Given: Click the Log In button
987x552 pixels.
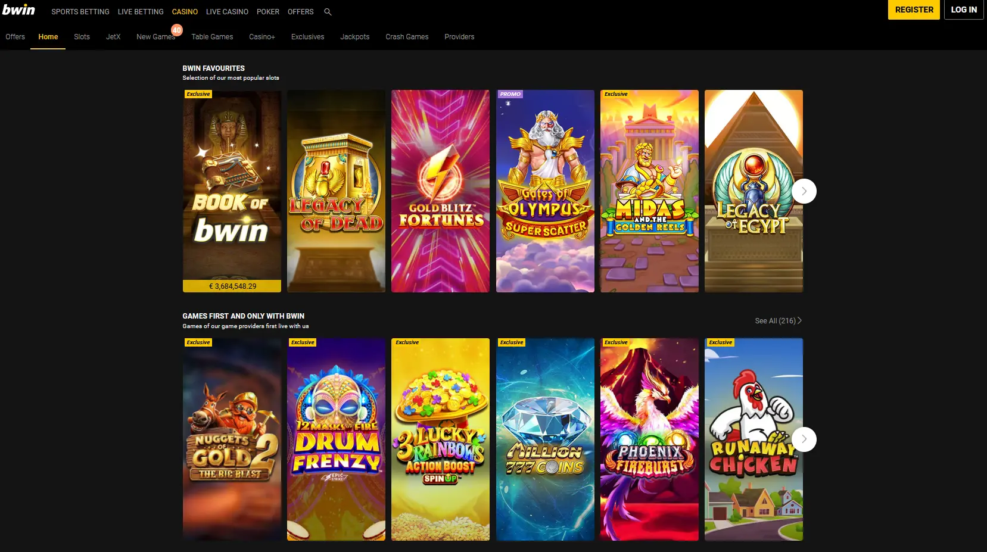Looking at the screenshot, I should (x=964, y=10).
